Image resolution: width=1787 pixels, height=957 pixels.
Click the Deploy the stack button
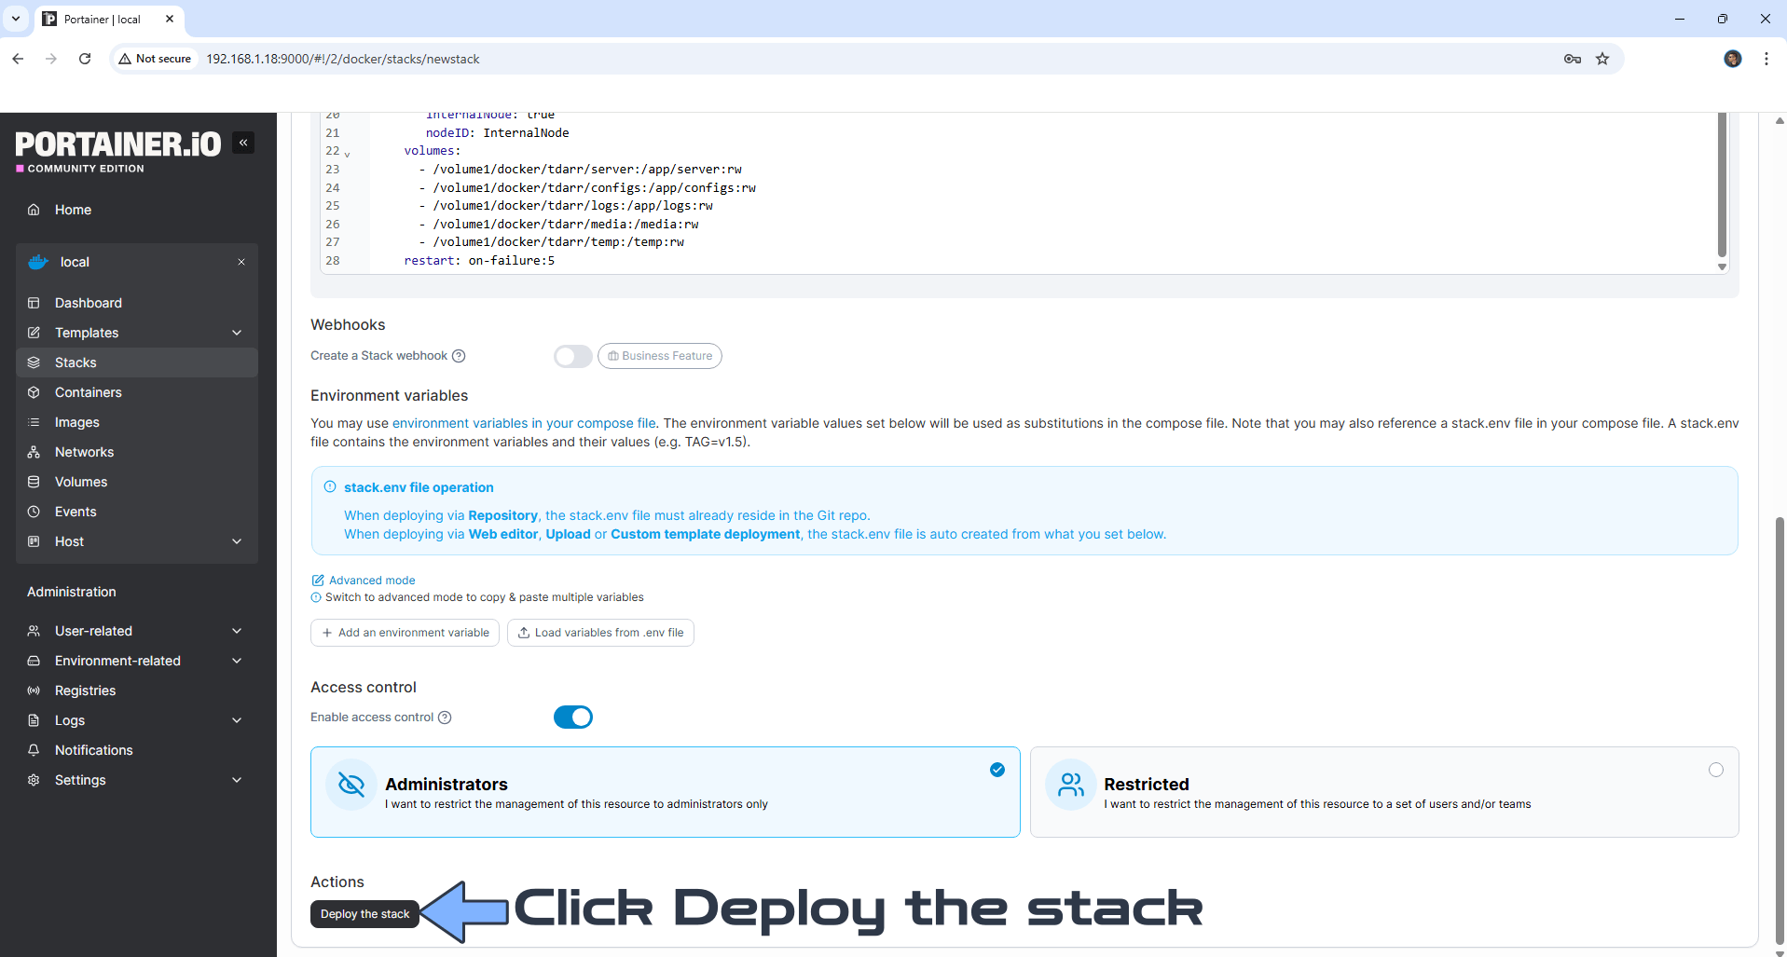tap(364, 914)
